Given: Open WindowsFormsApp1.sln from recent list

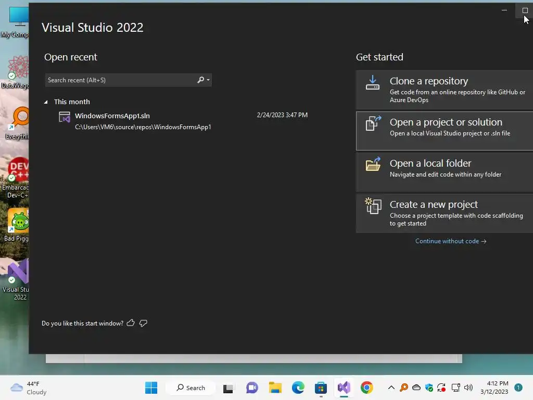Looking at the screenshot, I should click(184, 121).
